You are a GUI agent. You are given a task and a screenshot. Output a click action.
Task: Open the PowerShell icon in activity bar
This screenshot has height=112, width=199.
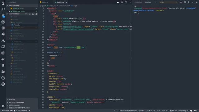(x=3, y=47)
